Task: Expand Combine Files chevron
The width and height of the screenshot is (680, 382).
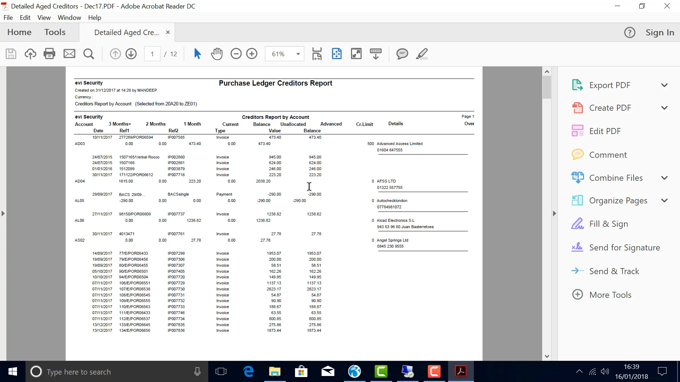Action: click(664, 178)
